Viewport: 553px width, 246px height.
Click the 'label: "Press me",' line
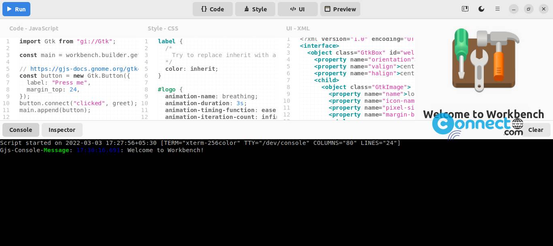pyautogui.click(x=59, y=83)
